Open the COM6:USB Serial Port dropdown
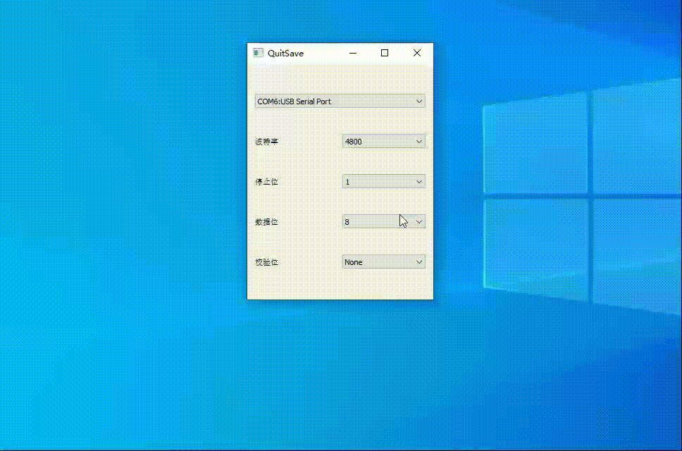 340,101
